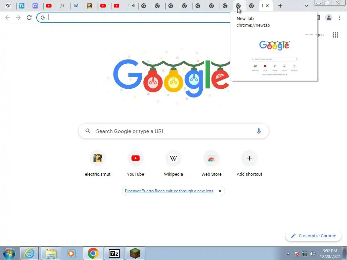
Task: Open the volume control tray icon
Action: click(313, 254)
